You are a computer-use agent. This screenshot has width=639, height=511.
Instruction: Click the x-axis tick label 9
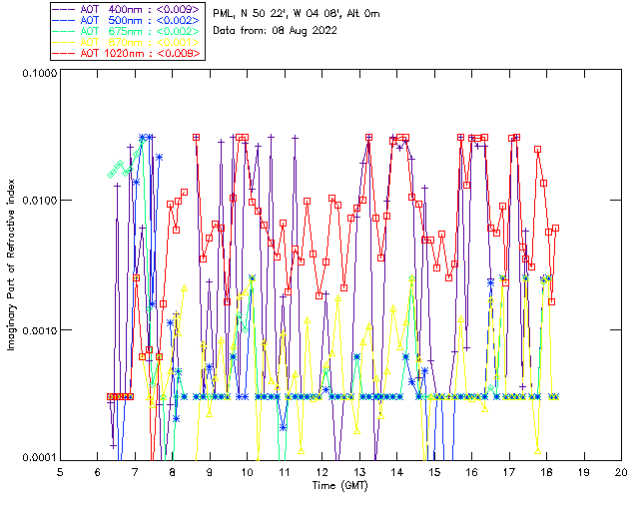[210, 472]
